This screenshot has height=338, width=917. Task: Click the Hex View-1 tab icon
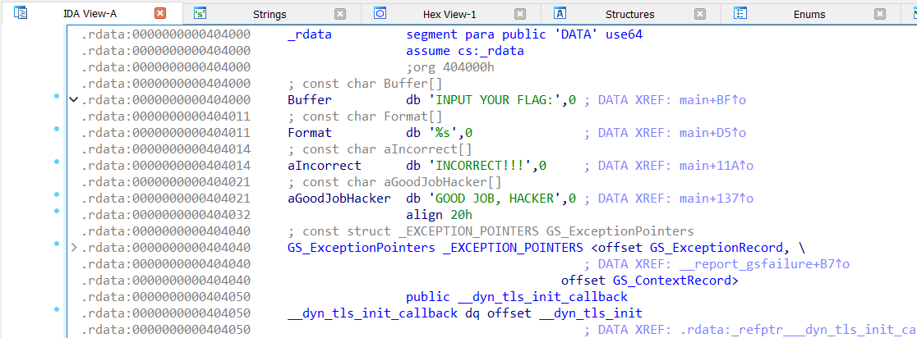pyautogui.click(x=380, y=13)
